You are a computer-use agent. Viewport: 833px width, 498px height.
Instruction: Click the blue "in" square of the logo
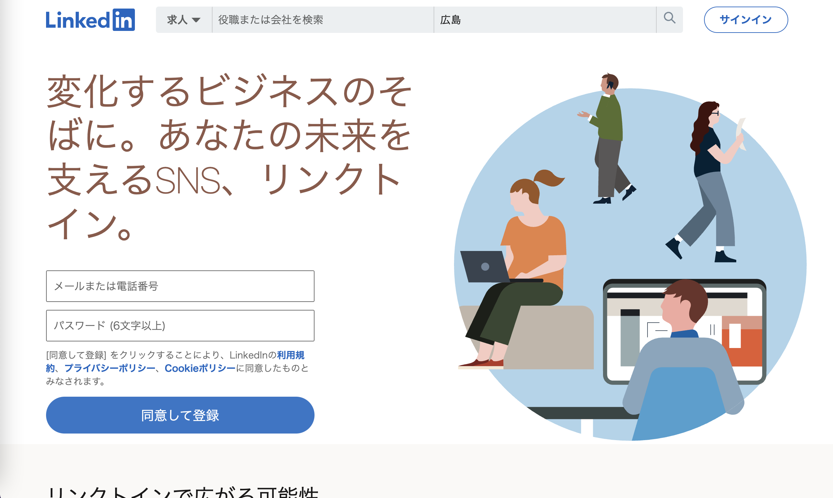(123, 20)
